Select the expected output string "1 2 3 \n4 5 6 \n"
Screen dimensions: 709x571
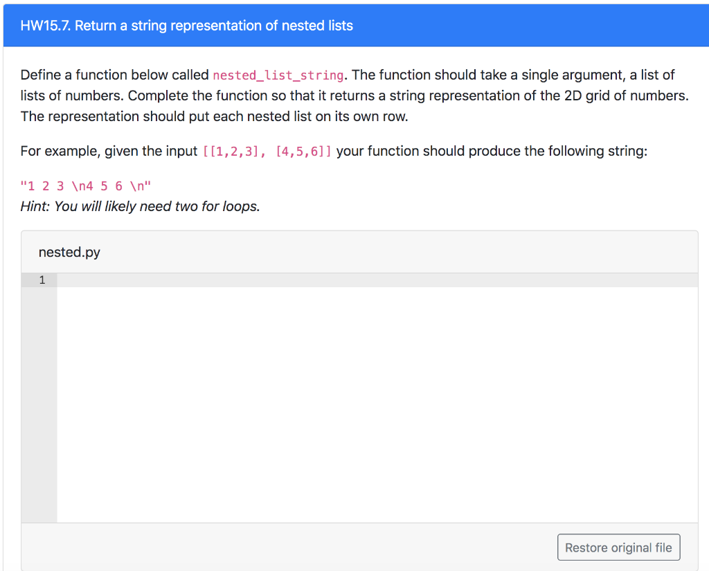pyautogui.click(x=86, y=185)
